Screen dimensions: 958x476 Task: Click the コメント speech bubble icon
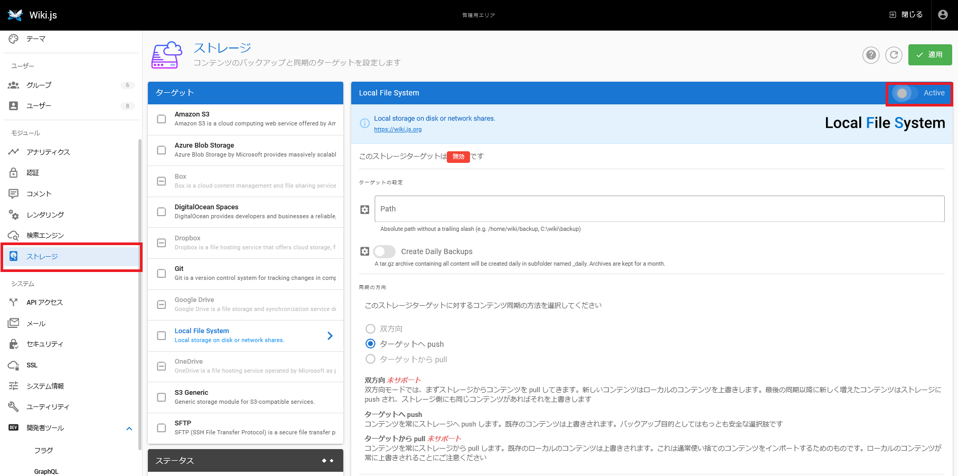pos(14,194)
